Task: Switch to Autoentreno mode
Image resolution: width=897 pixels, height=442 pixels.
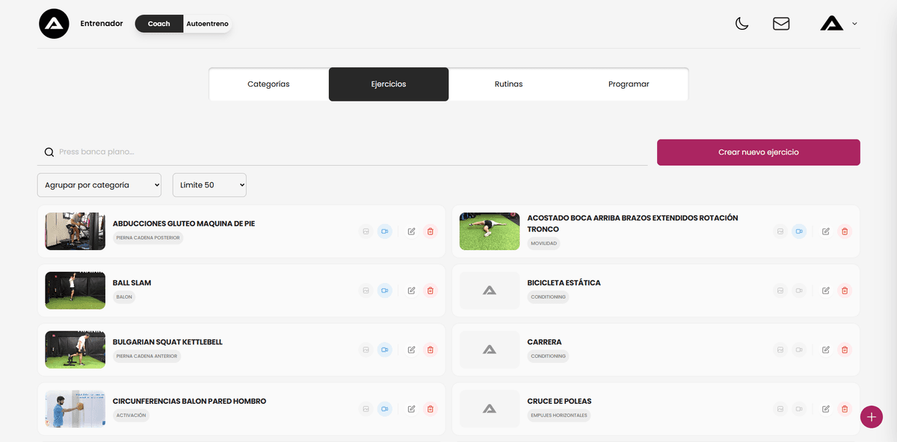Action: [207, 24]
